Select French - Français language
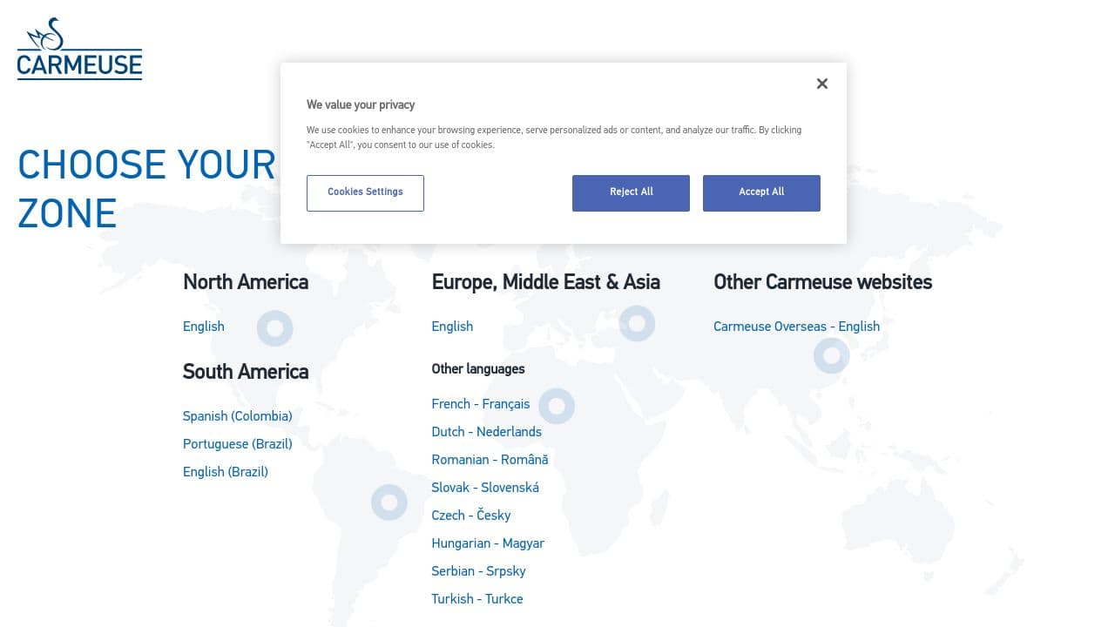Viewport: 1115px width, 627px height. [x=481, y=404]
